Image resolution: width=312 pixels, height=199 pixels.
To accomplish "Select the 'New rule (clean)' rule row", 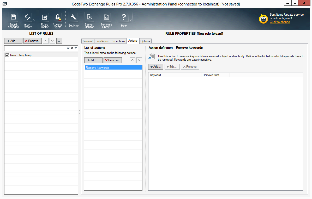I will click(41, 55).
